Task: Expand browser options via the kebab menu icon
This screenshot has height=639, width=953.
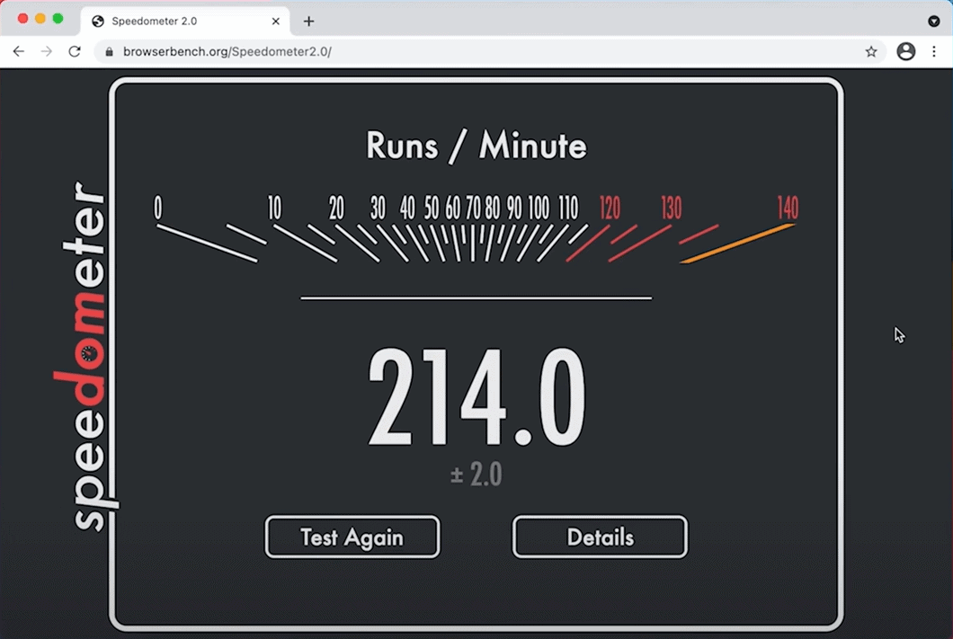Action: (933, 51)
